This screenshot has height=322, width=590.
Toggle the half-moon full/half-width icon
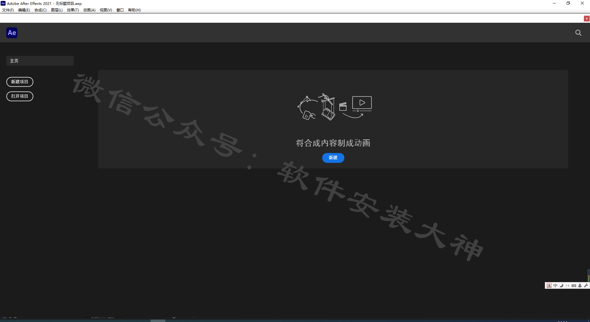click(561, 285)
